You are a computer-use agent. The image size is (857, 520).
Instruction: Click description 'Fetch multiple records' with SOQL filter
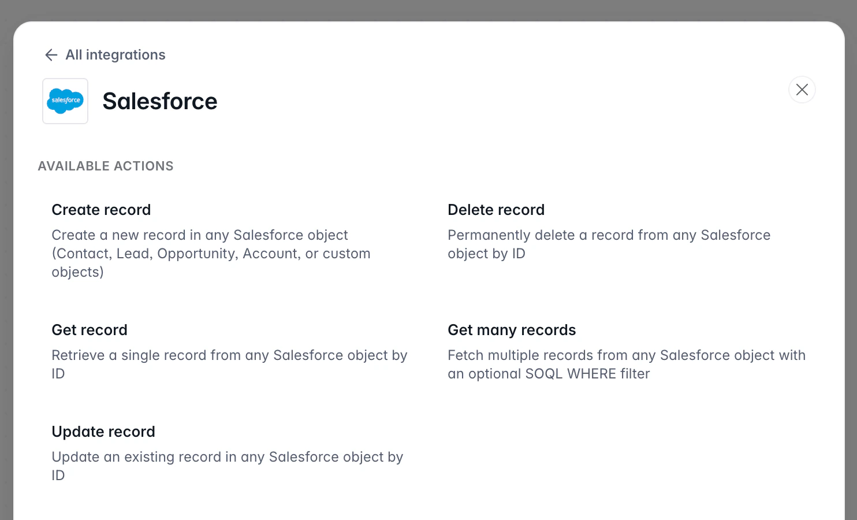tap(627, 365)
